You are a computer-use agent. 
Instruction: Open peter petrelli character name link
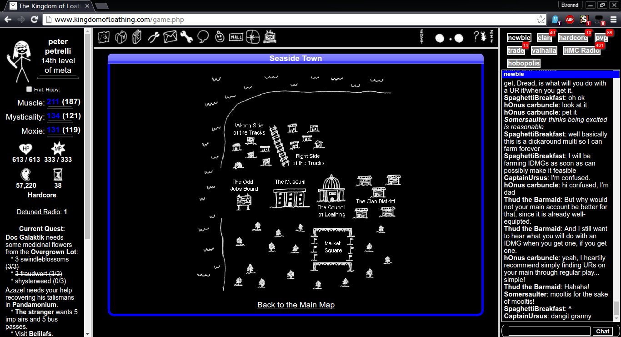pyautogui.click(x=58, y=46)
